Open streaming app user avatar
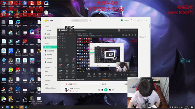This screenshot has width=195, height=109. click(119, 30)
